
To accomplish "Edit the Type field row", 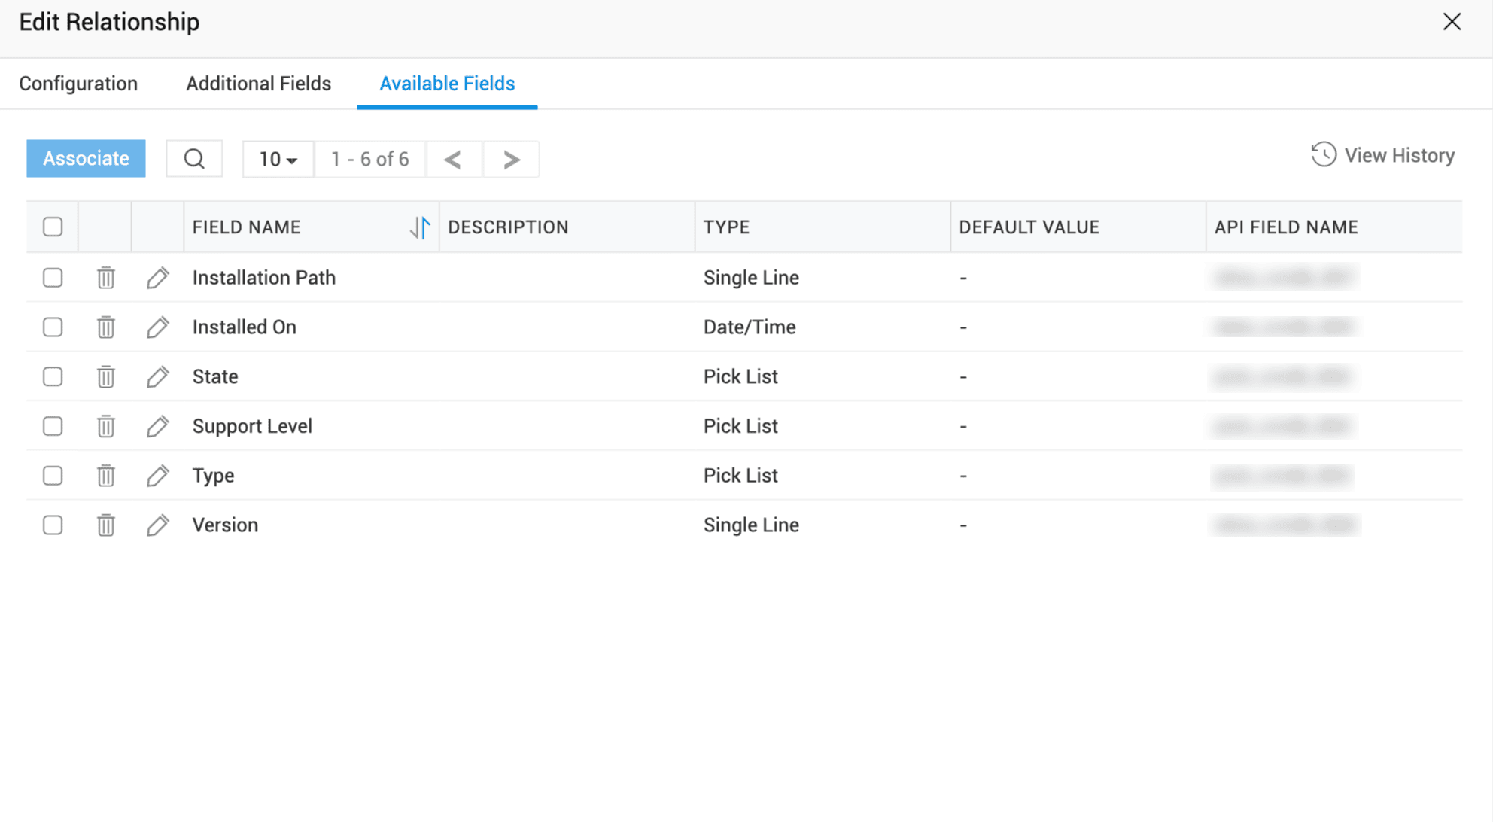I will (157, 476).
